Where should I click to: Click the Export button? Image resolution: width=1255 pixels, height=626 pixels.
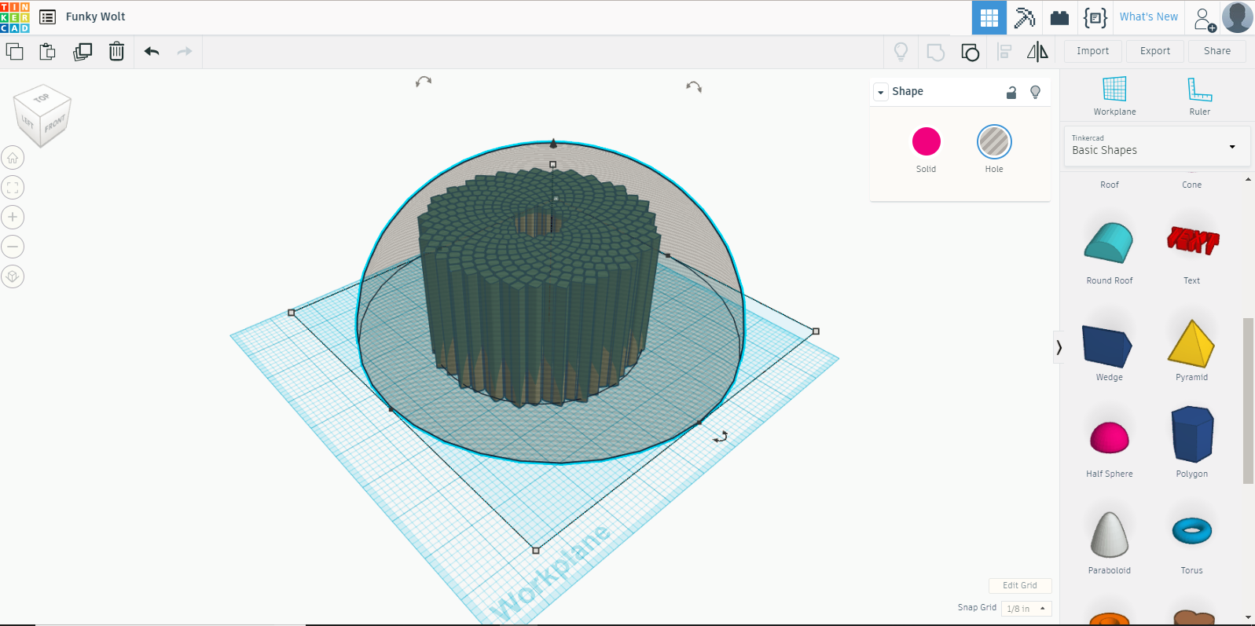[x=1155, y=51]
